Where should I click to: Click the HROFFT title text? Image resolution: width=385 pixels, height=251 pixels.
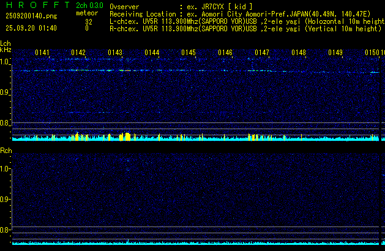(x=36, y=6)
